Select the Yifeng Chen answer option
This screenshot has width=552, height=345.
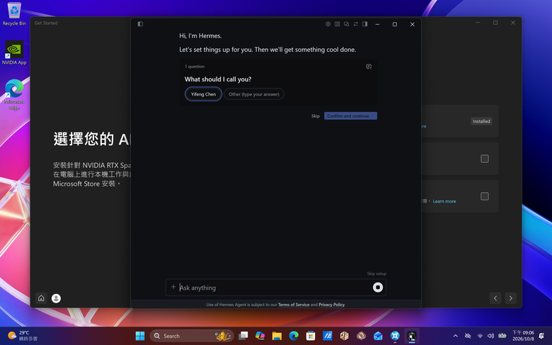[x=204, y=94]
